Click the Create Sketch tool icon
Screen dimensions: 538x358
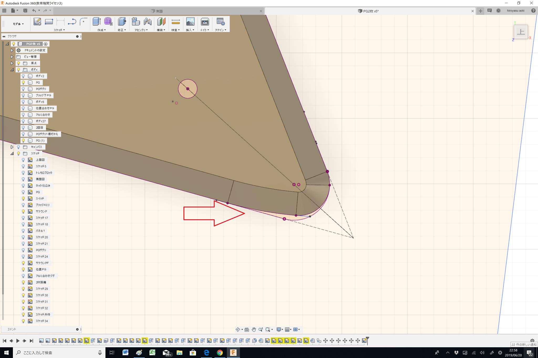pyautogui.click(x=37, y=22)
